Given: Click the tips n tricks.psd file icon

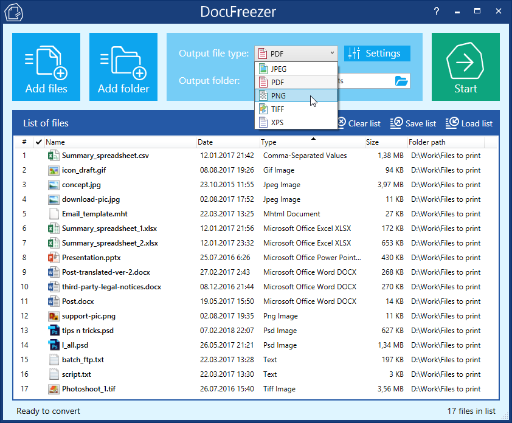Looking at the screenshot, I should pos(54,330).
